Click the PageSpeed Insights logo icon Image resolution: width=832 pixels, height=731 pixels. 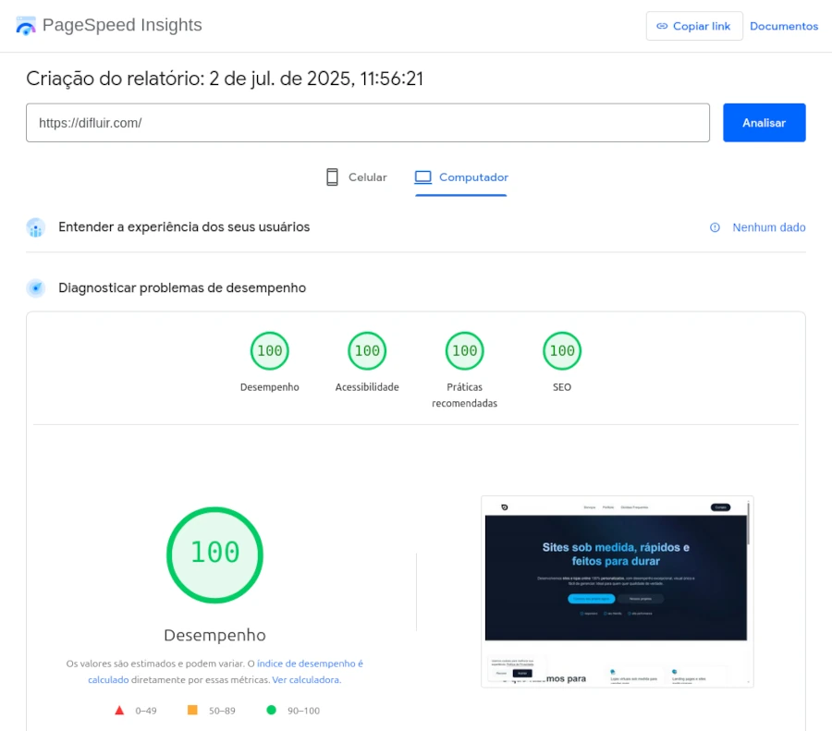(x=25, y=26)
